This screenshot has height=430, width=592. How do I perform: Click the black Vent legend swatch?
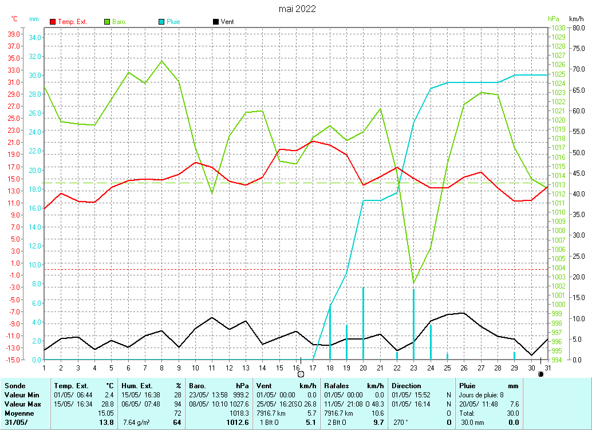tap(215, 22)
